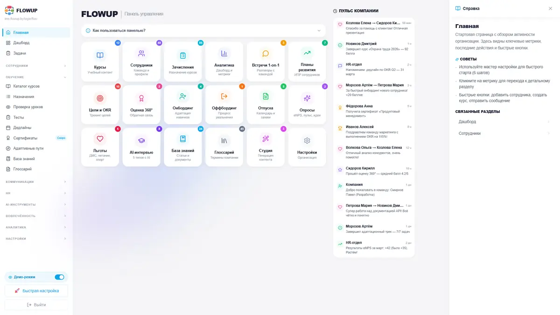Viewport: 560px width, 315px height.
Task: Open the Льготы heart icon
Action: [x=100, y=139]
